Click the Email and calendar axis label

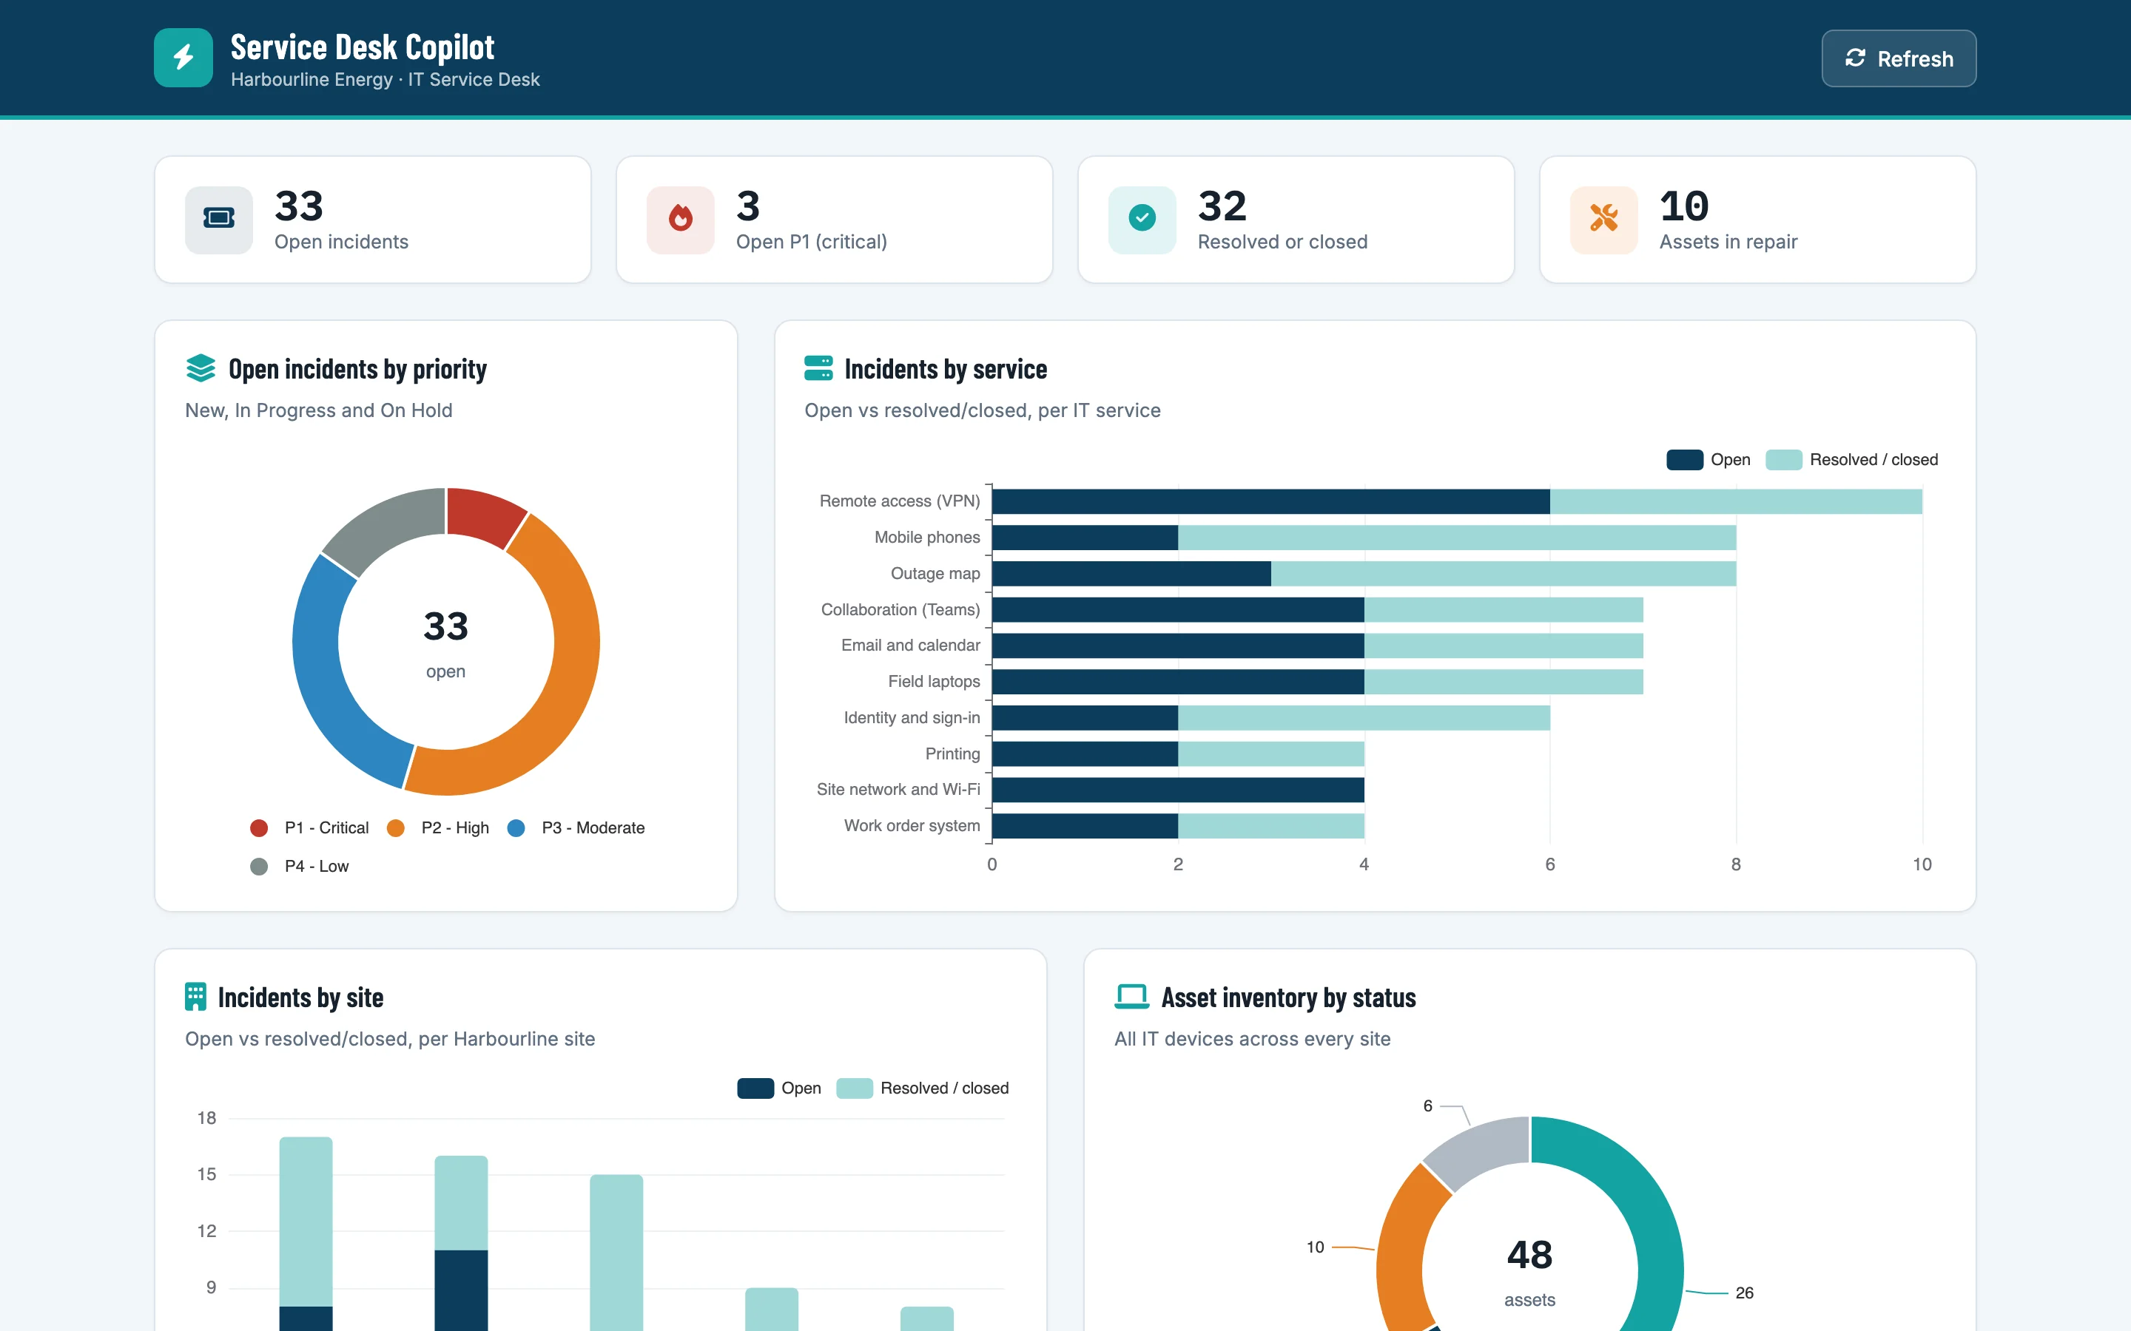(x=911, y=646)
